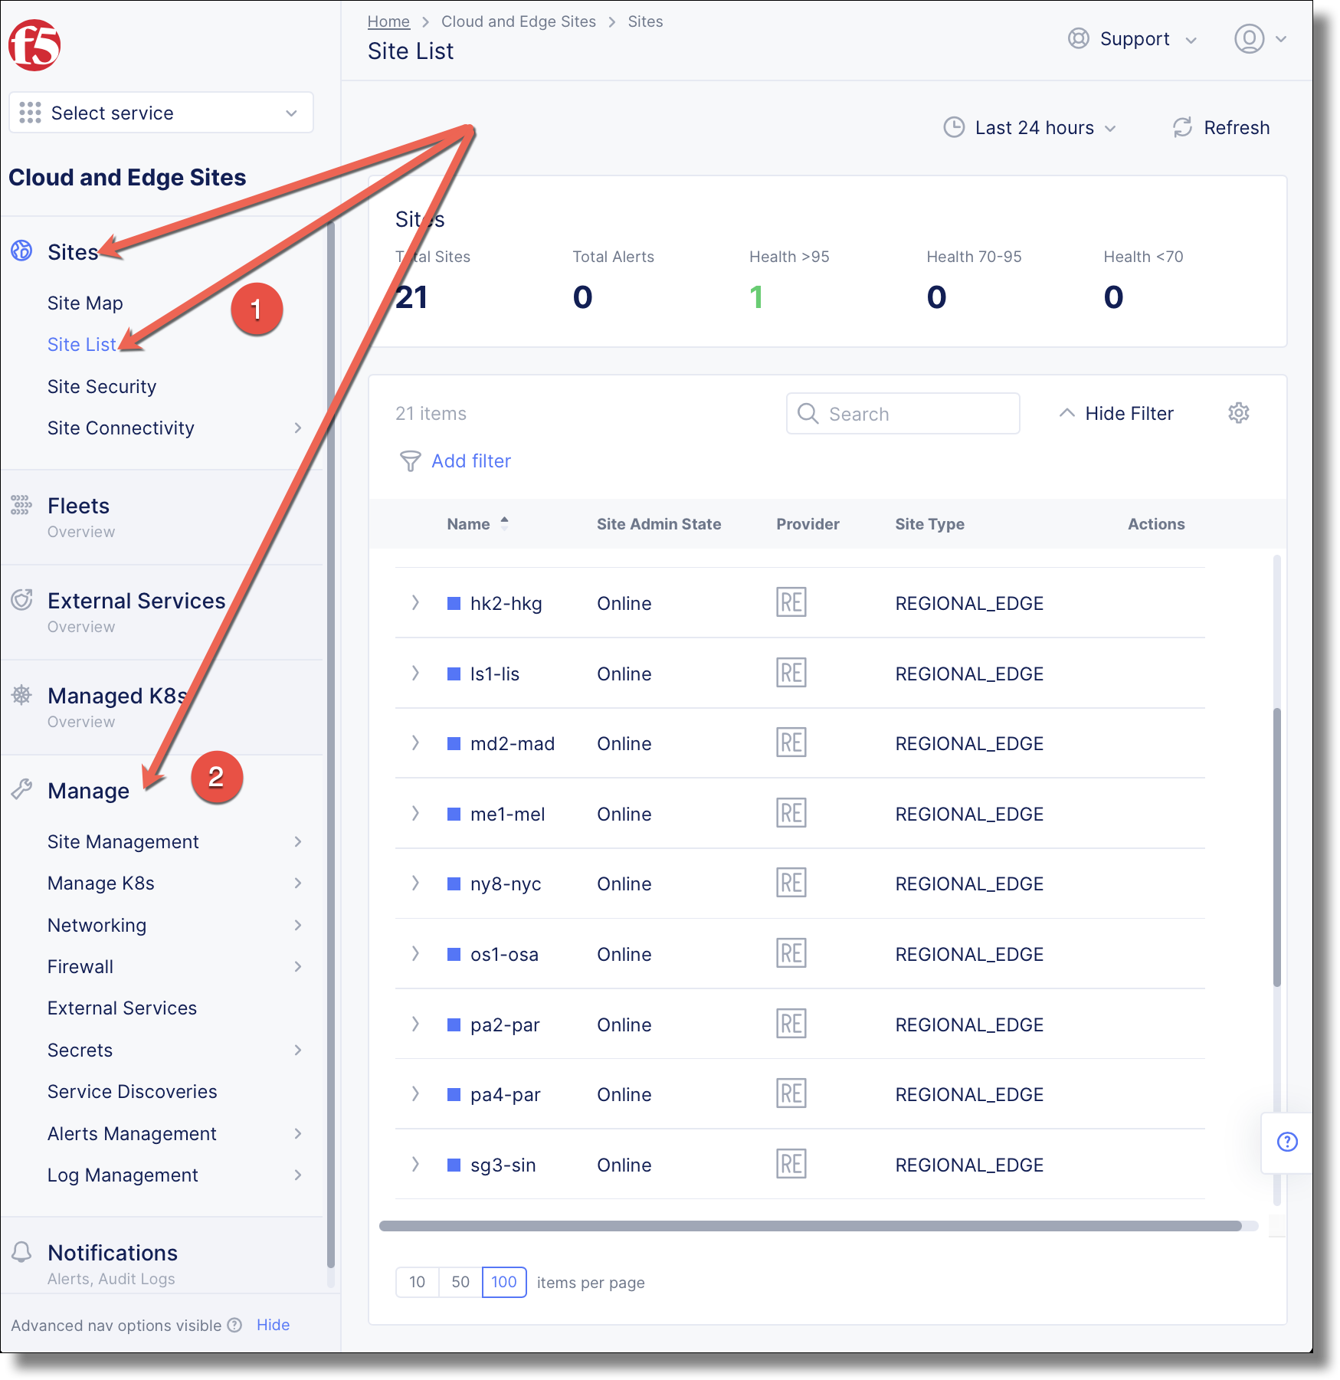This screenshot has height=1380, width=1340.
Task: Expand the md2-mad site row
Action: tap(415, 742)
